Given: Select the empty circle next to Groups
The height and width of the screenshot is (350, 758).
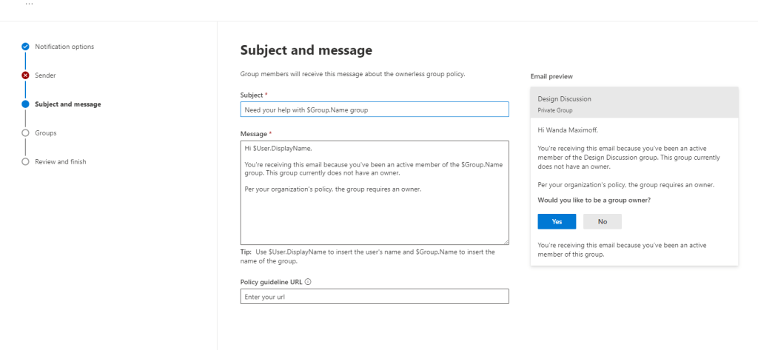Looking at the screenshot, I should pos(26,133).
